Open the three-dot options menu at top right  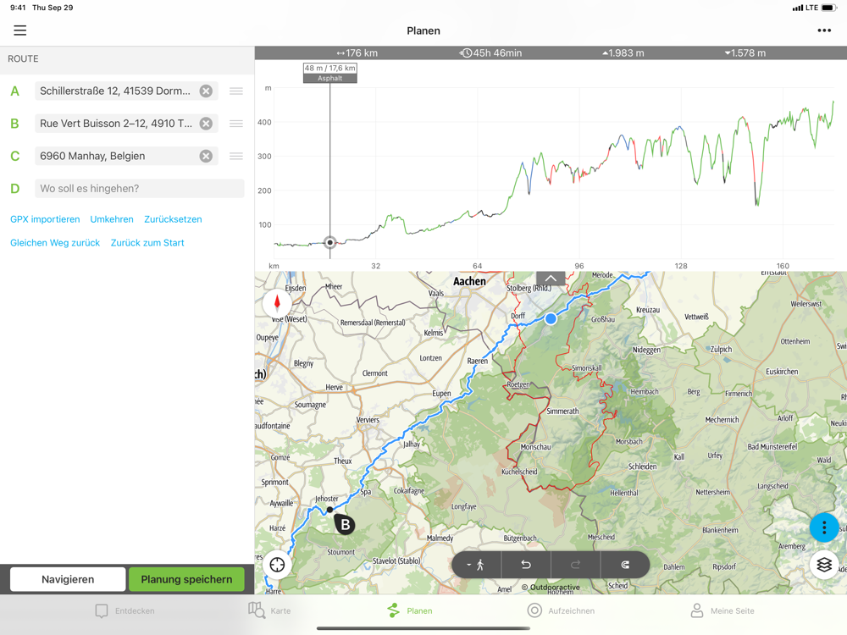pyautogui.click(x=824, y=30)
